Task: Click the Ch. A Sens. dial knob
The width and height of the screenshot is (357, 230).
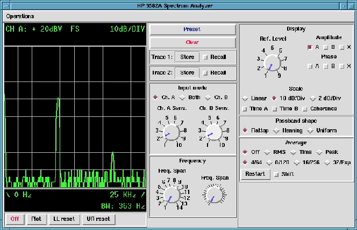Action: (170, 132)
